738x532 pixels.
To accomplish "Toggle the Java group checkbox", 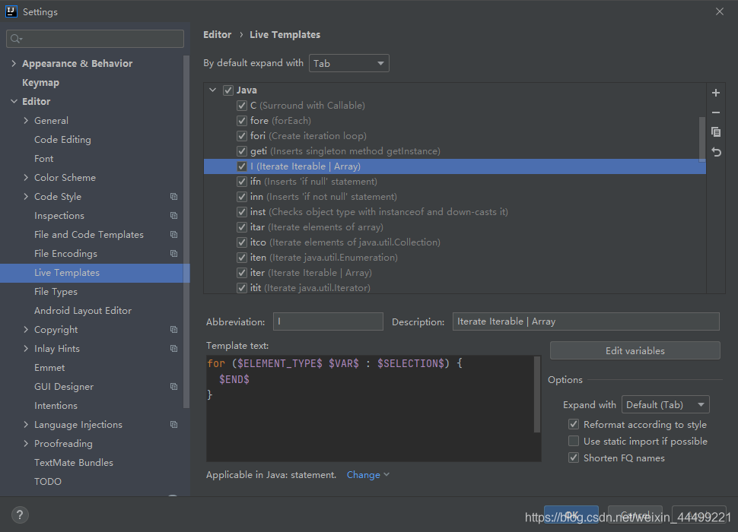I will pyautogui.click(x=228, y=90).
